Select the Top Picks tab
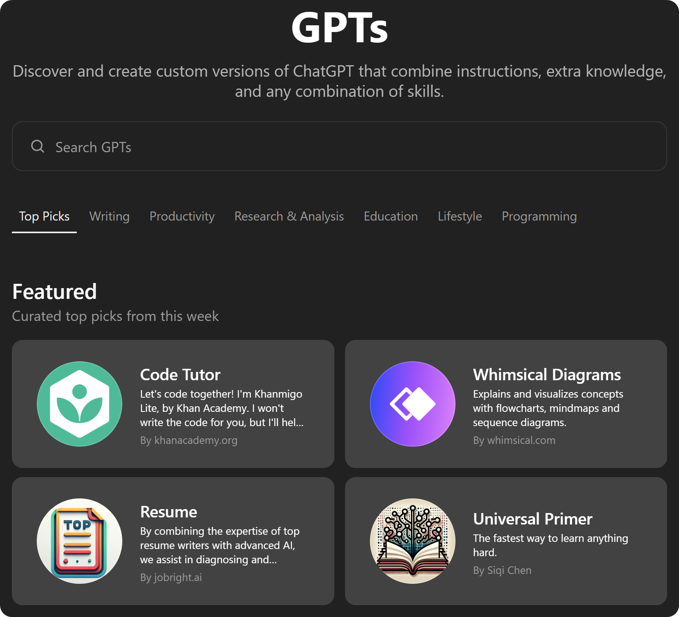 coord(44,216)
